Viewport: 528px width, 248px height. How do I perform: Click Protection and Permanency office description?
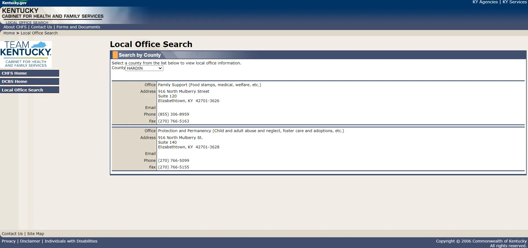click(251, 131)
